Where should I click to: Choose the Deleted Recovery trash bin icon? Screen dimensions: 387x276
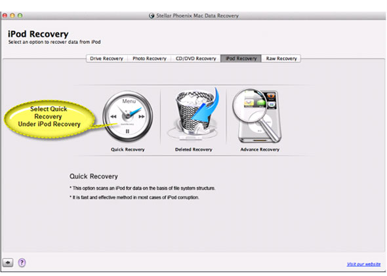pos(193,115)
